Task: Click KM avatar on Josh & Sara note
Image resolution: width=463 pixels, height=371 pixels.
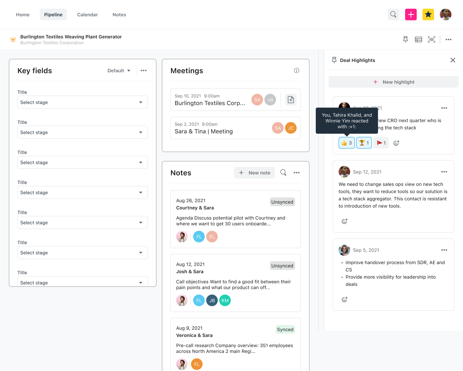Action: (225, 300)
